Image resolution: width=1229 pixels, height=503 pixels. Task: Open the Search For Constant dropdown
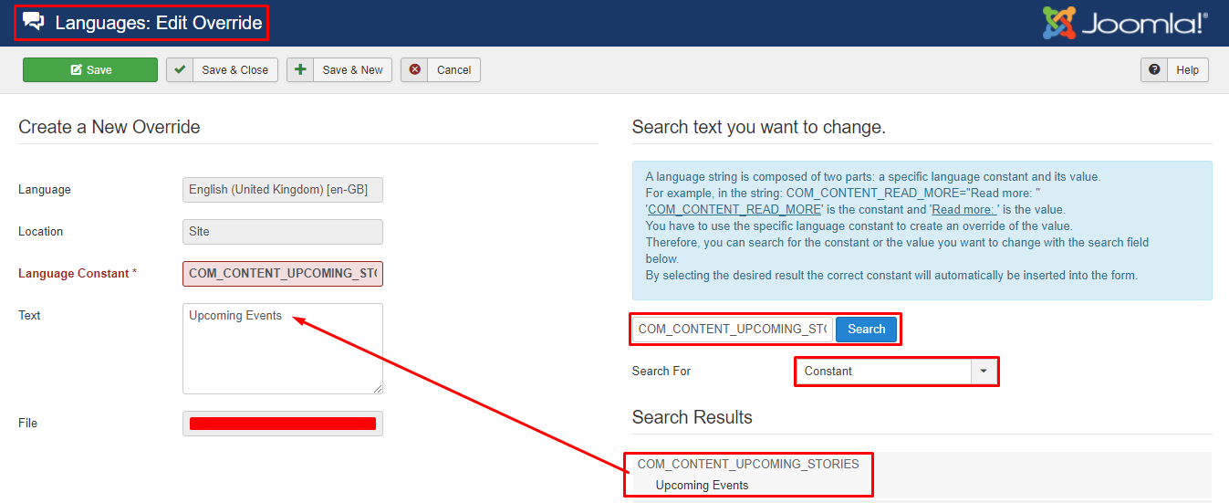tap(897, 372)
